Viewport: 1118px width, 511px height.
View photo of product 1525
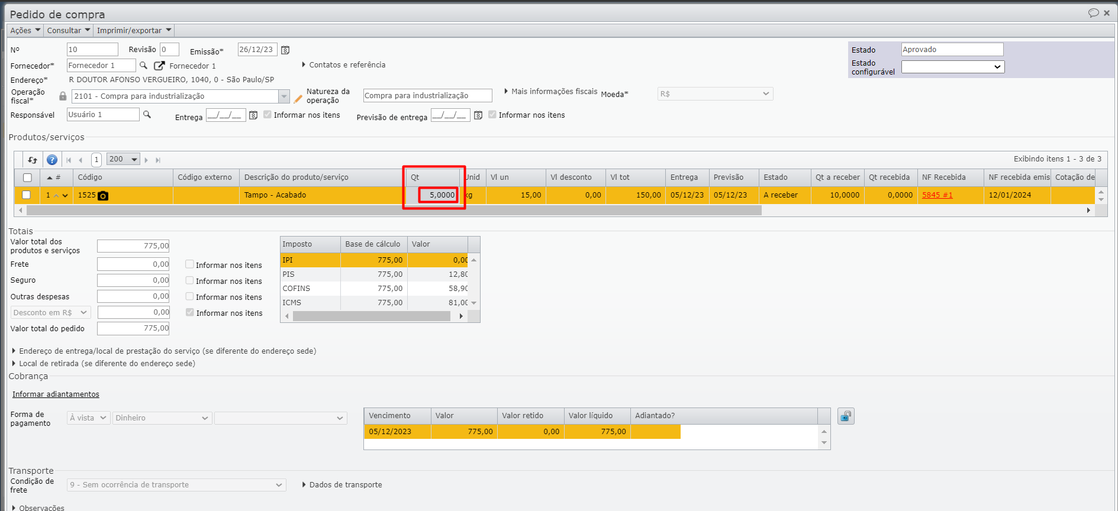click(x=103, y=196)
